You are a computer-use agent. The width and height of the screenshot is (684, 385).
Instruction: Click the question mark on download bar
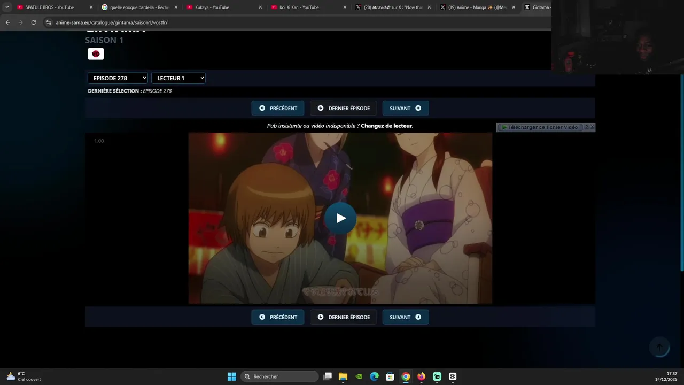[x=586, y=127]
